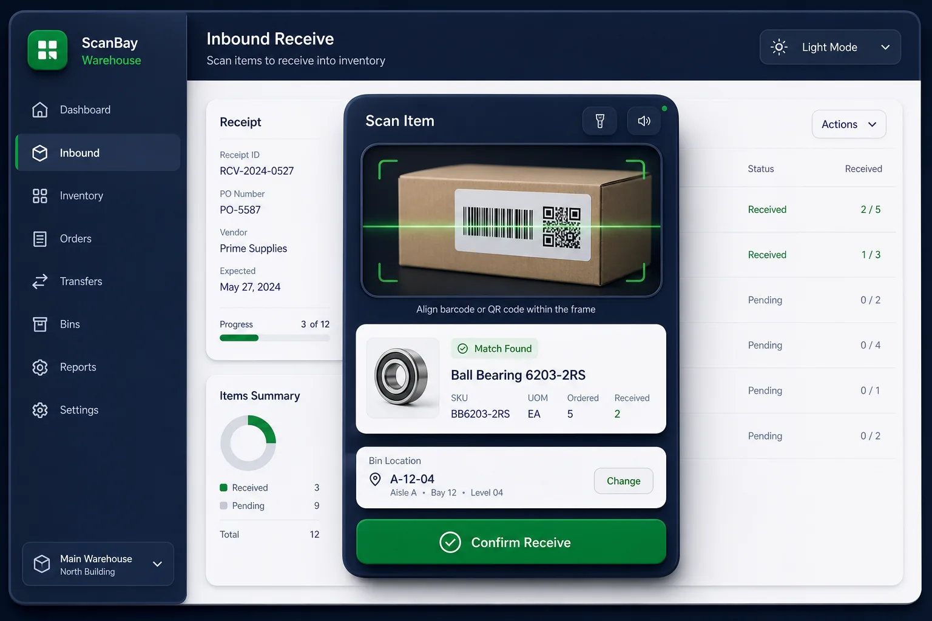Open the Light Mode theme dropdown
Viewport: 932px width, 621px height.
pos(830,47)
